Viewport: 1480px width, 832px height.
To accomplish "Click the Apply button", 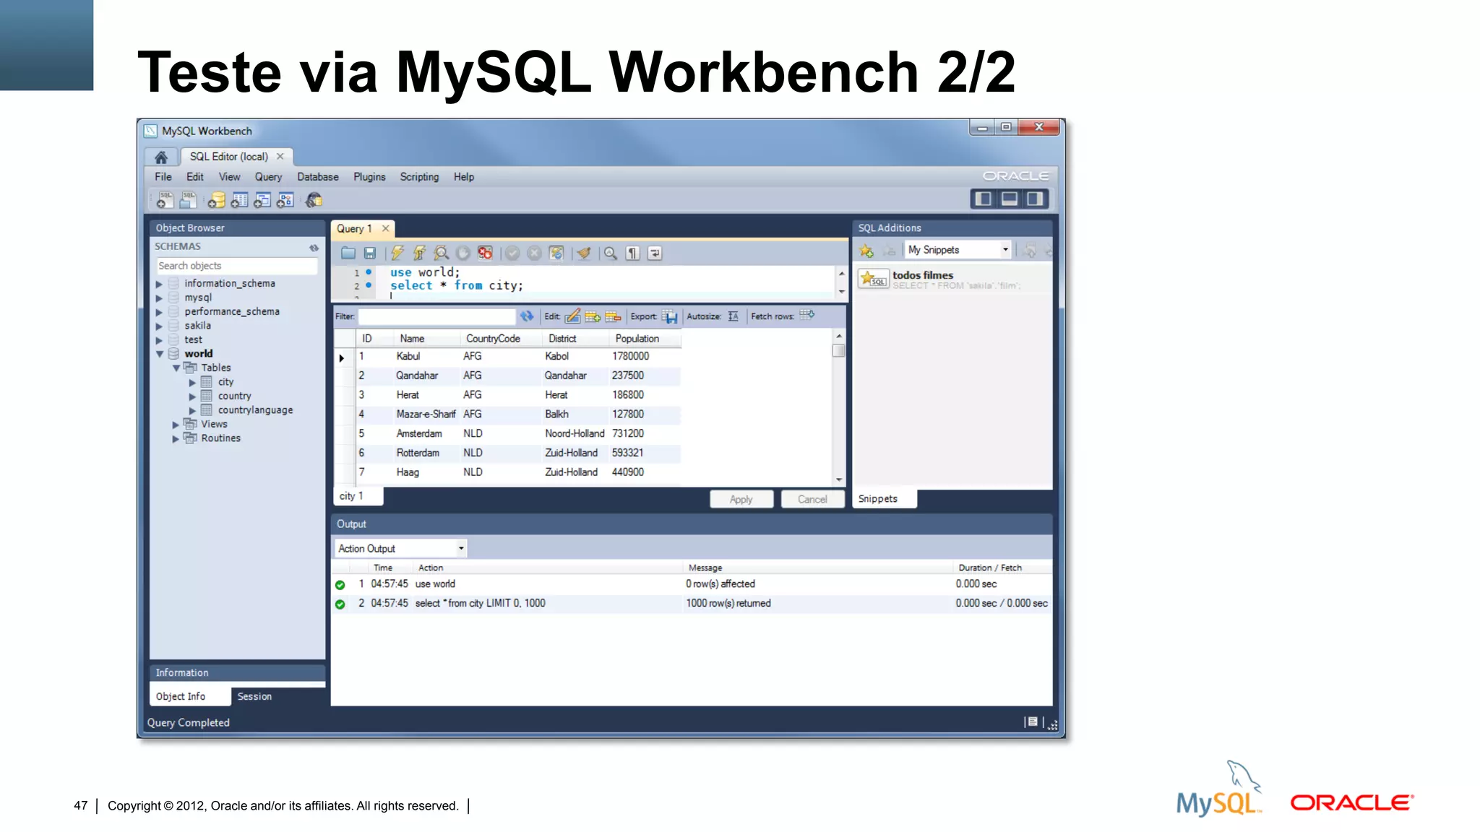I will (741, 500).
